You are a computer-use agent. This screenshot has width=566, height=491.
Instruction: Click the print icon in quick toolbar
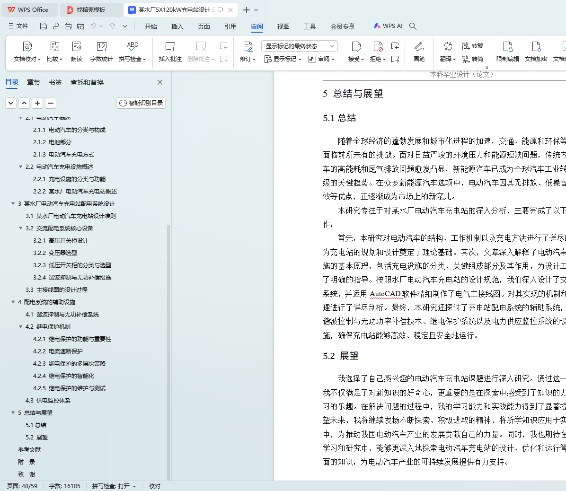68,26
